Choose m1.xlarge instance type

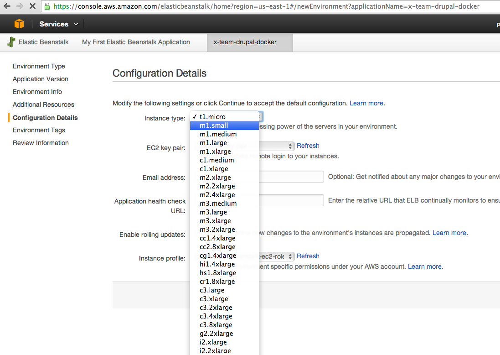(224, 151)
